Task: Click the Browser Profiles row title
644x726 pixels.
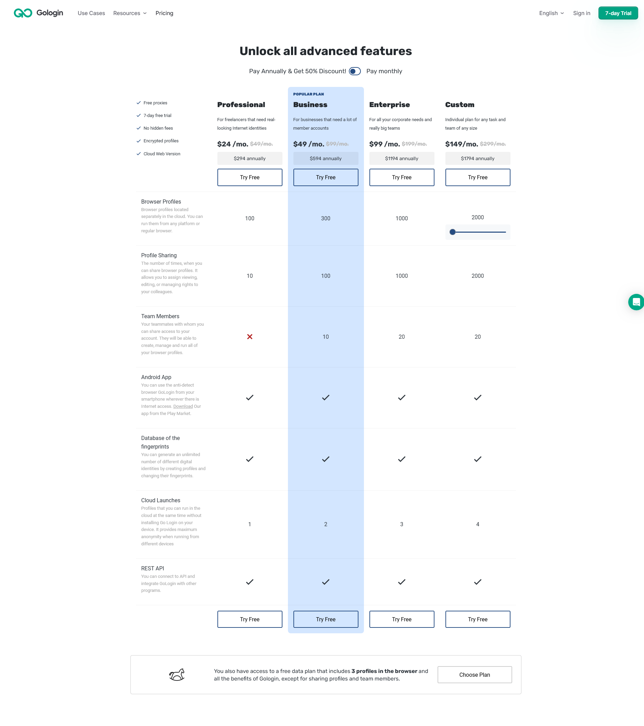Action: (161, 202)
